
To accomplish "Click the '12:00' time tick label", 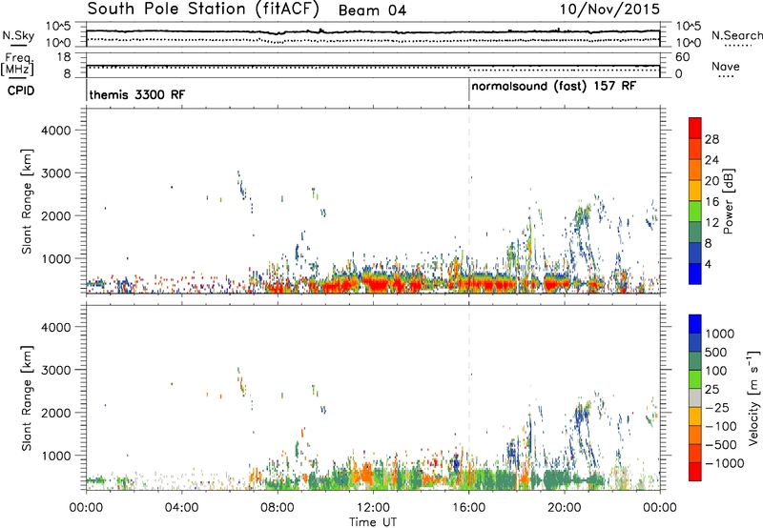I will click(373, 508).
